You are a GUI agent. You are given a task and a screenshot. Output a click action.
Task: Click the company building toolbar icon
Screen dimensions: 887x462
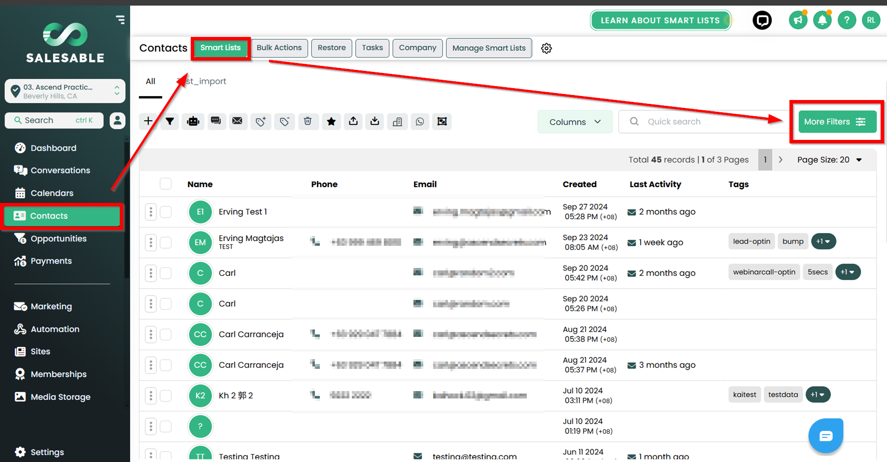point(398,121)
